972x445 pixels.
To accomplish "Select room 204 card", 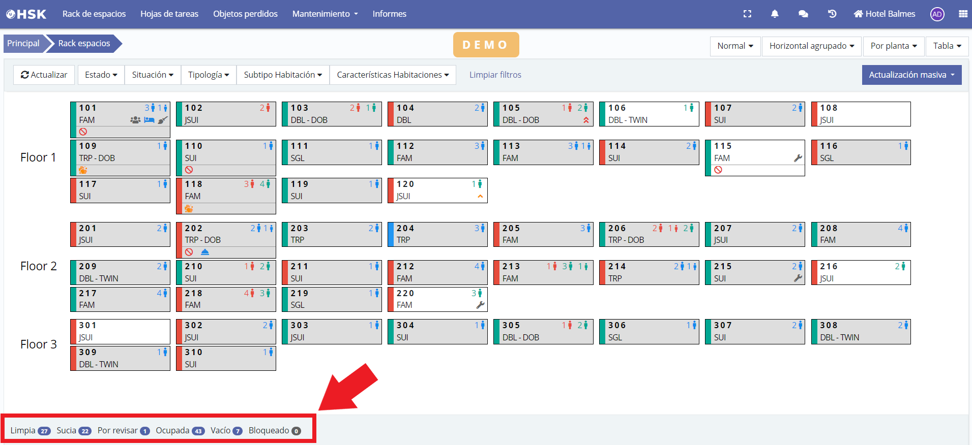I will (437, 234).
